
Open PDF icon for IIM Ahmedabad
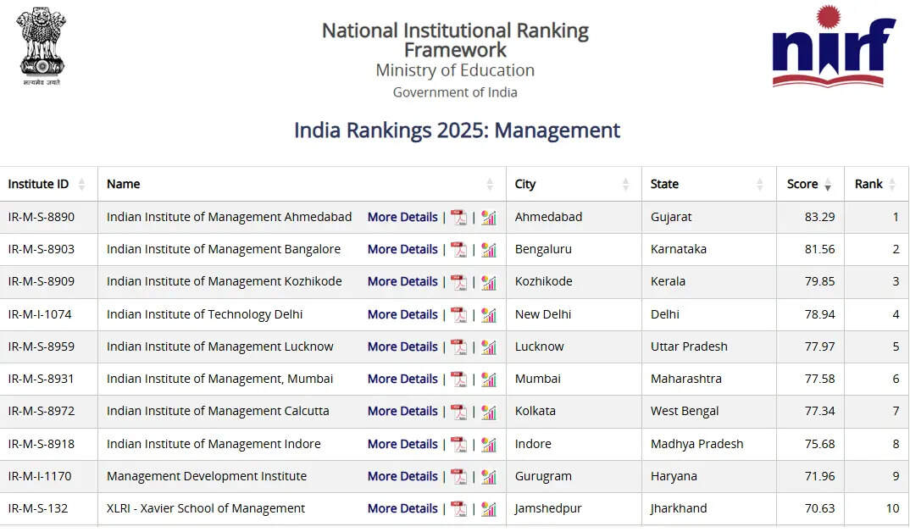pos(458,218)
